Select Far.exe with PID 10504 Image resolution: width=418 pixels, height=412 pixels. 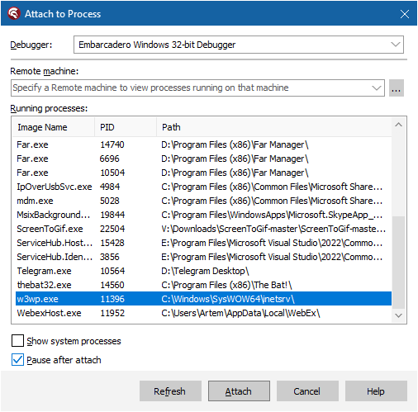point(203,173)
